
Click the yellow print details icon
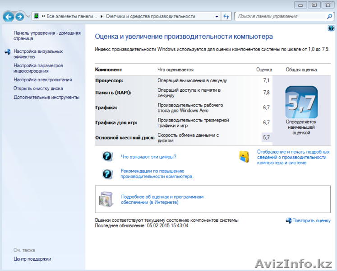244,157
